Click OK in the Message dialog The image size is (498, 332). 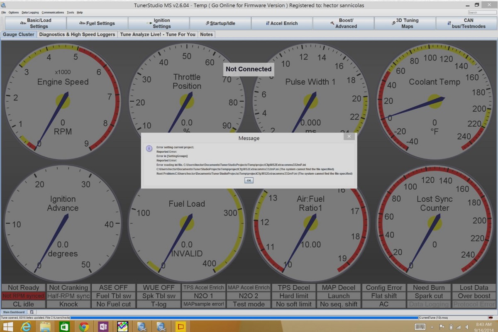pyautogui.click(x=249, y=181)
